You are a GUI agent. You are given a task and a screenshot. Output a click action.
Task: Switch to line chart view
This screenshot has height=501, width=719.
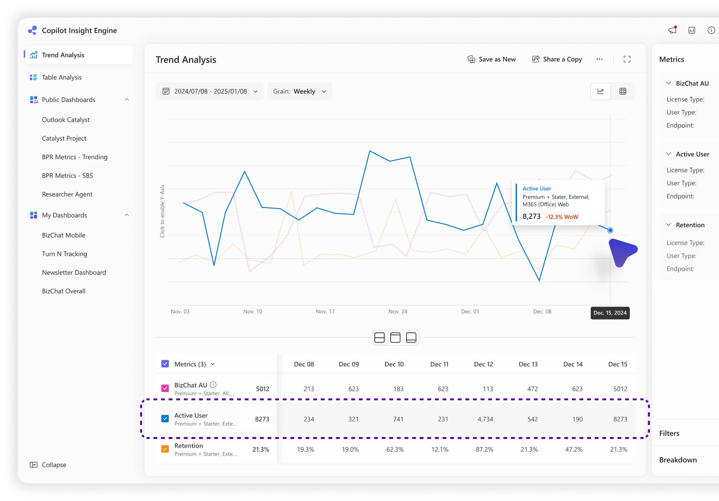point(600,91)
